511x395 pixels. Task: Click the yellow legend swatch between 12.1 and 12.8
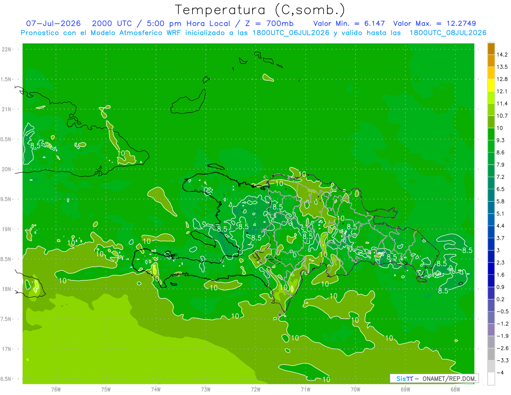[491, 85]
